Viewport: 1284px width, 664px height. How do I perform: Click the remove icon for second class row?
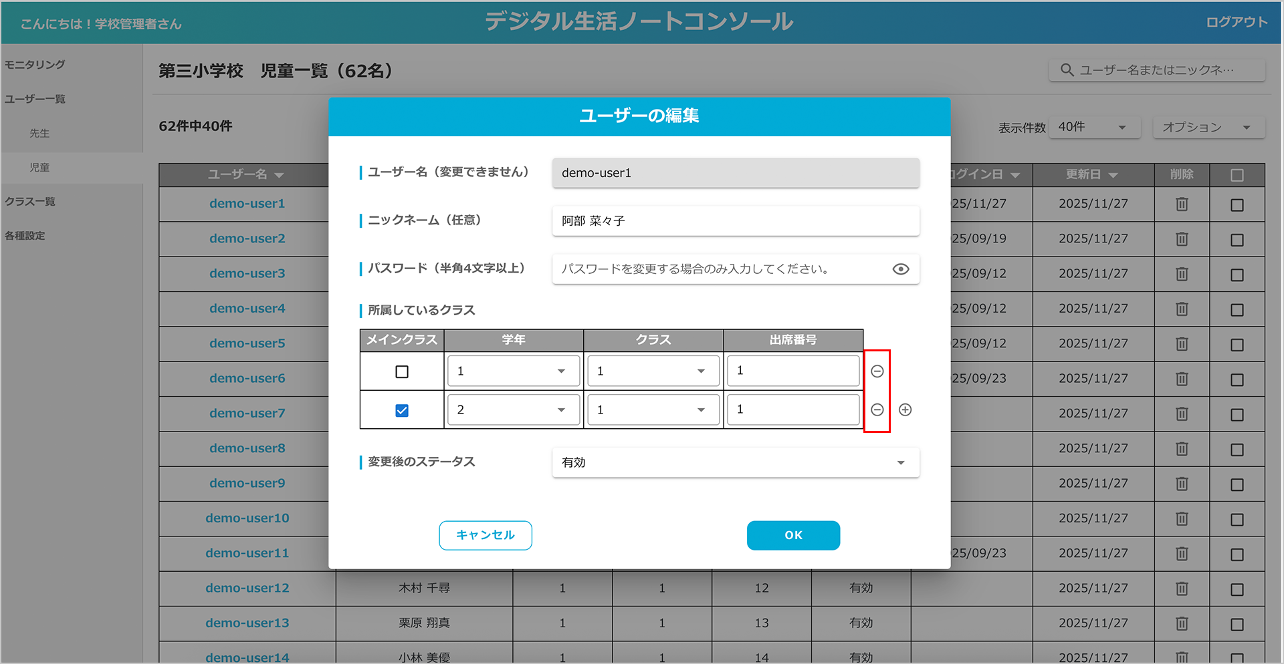pyautogui.click(x=877, y=409)
